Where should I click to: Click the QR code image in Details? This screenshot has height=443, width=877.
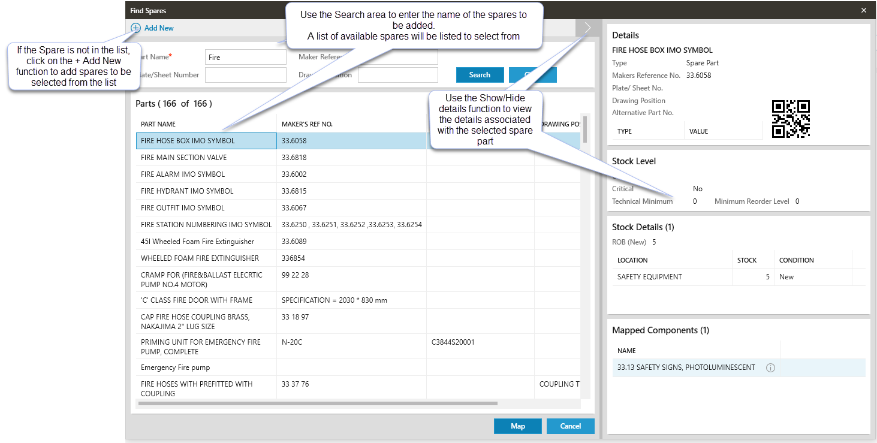point(791,119)
